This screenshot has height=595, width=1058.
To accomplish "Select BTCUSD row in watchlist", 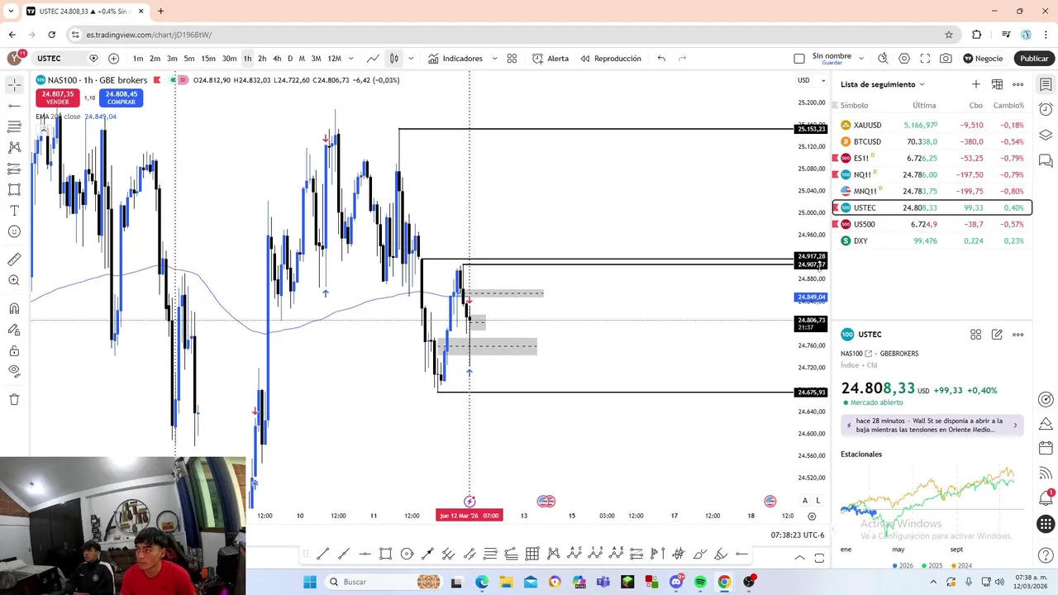I will [932, 141].
